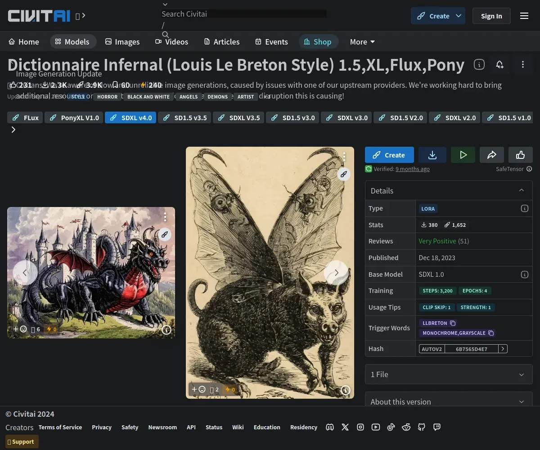540x450 pixels.
Task: Click the previous image arrow in carousel
Action: 25,273
